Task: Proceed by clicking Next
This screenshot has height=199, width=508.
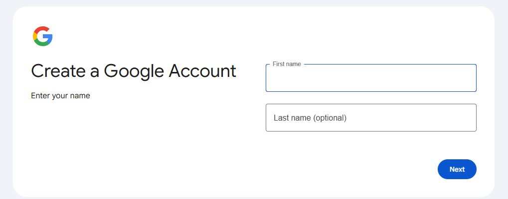Action: pyautogui.click(x=457, y=169)
